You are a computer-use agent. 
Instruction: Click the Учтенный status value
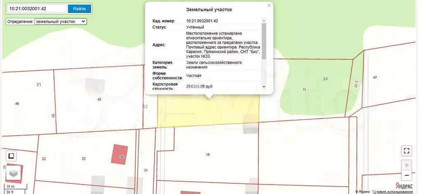tap(195, 27)
